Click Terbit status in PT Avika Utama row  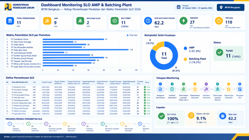tap(147, 92)
